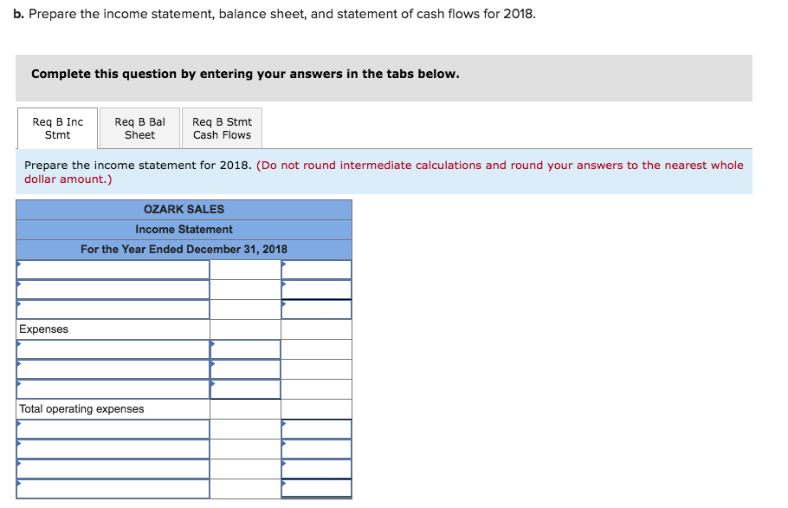Click the amount cell next to Total operating expenses
788x508 pixels.
coord(247,408)
